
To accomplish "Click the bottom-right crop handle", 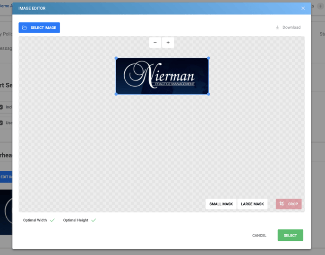I will (x=208, y=94).
